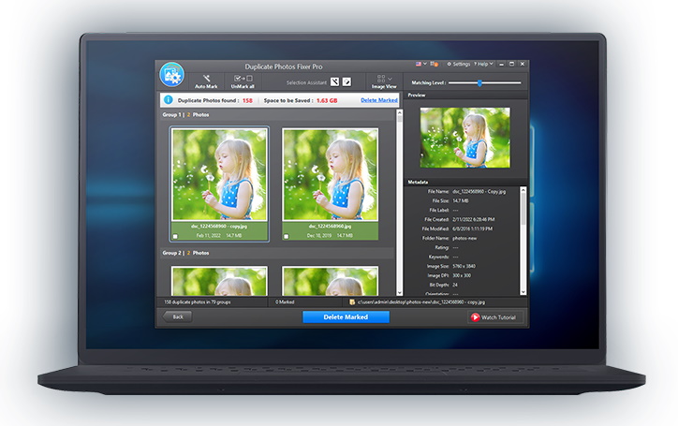The width and height of the screenshot is (678, 426).
Task: Open the Watch Tutorial video button
Action: [x=494, y=317]
